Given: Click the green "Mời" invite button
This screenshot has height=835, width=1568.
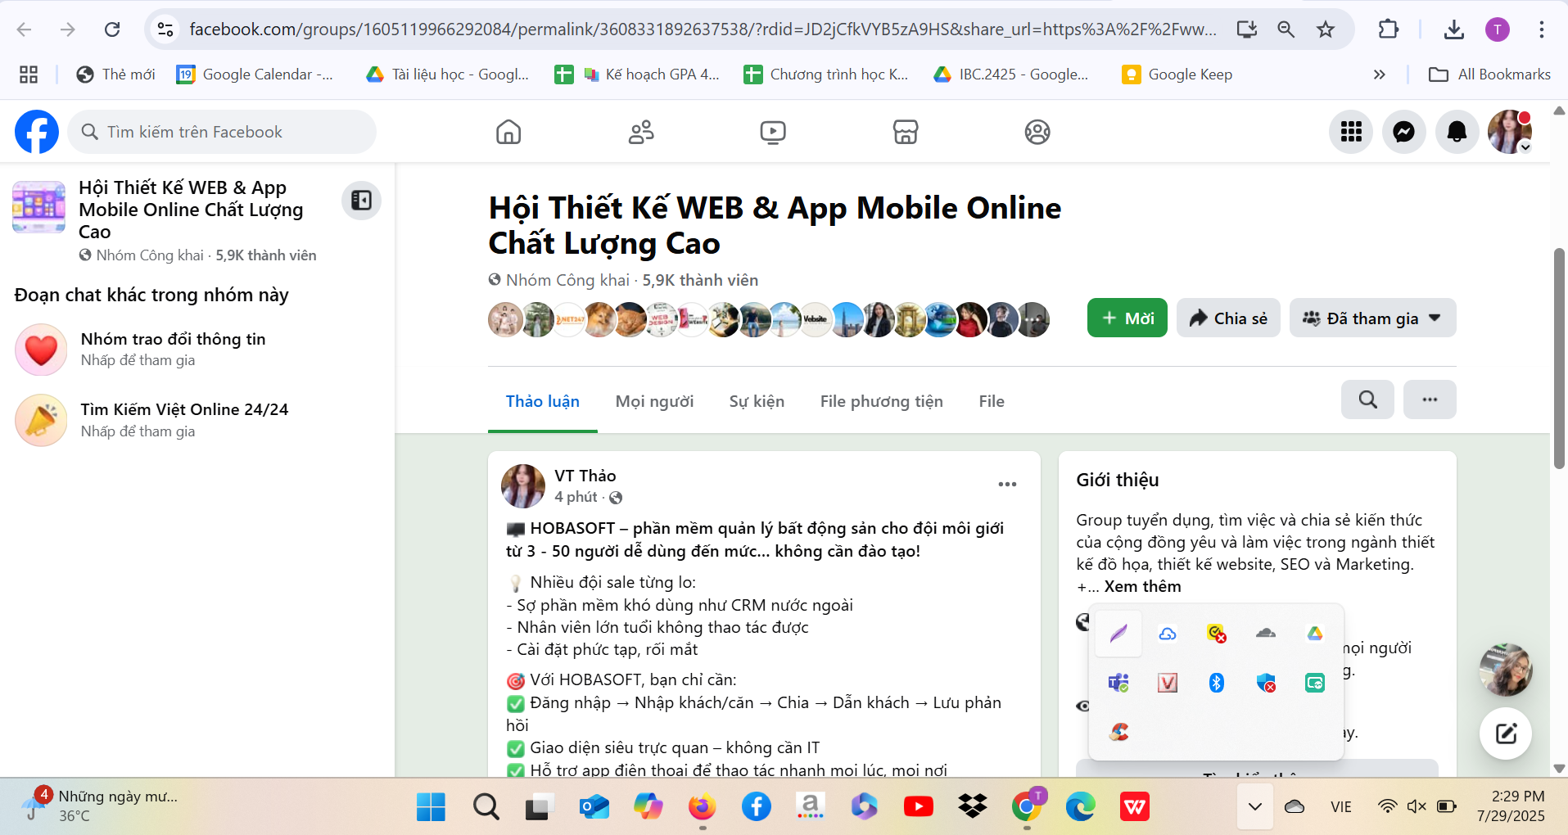Looking at the screenshot, I should pos(1127,318).
